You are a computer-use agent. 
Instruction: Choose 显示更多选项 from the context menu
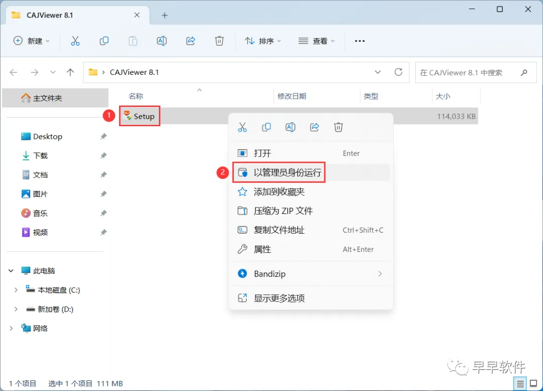pyautogui.click(x=311, y=298)
